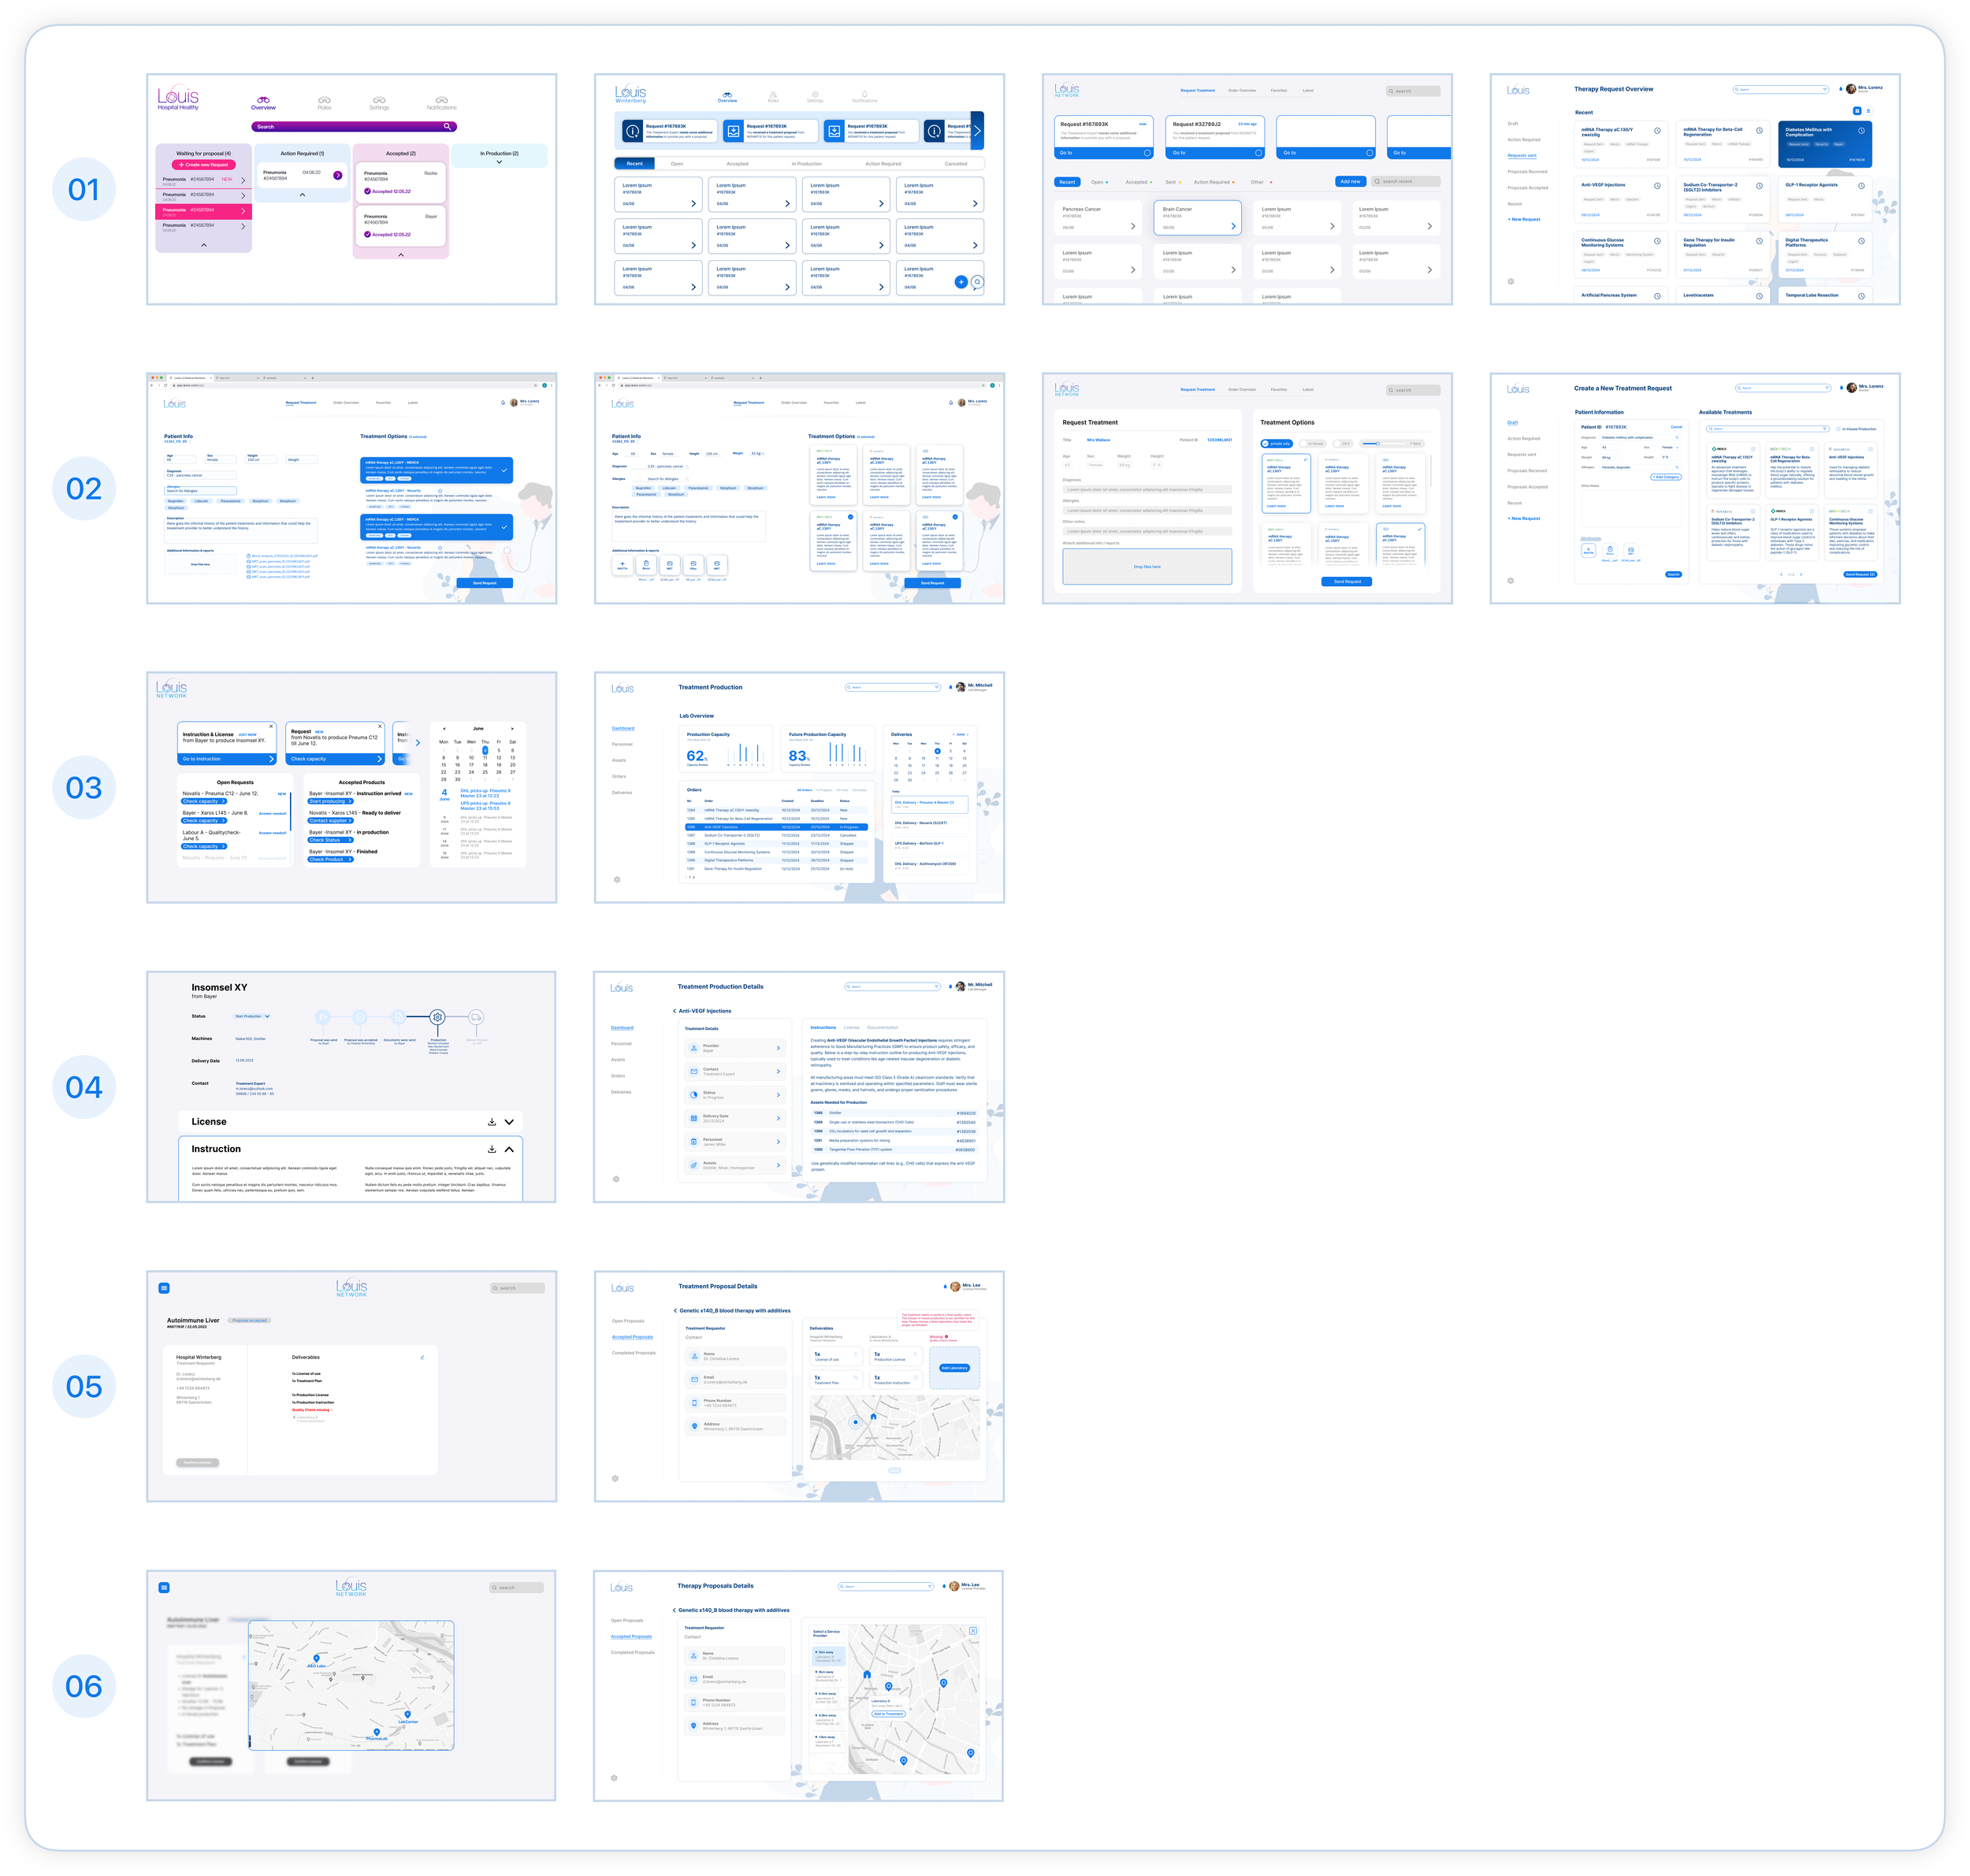Click the pink Create new Request button
This screenshot has height=1876, width=1970.
[204, 165]
